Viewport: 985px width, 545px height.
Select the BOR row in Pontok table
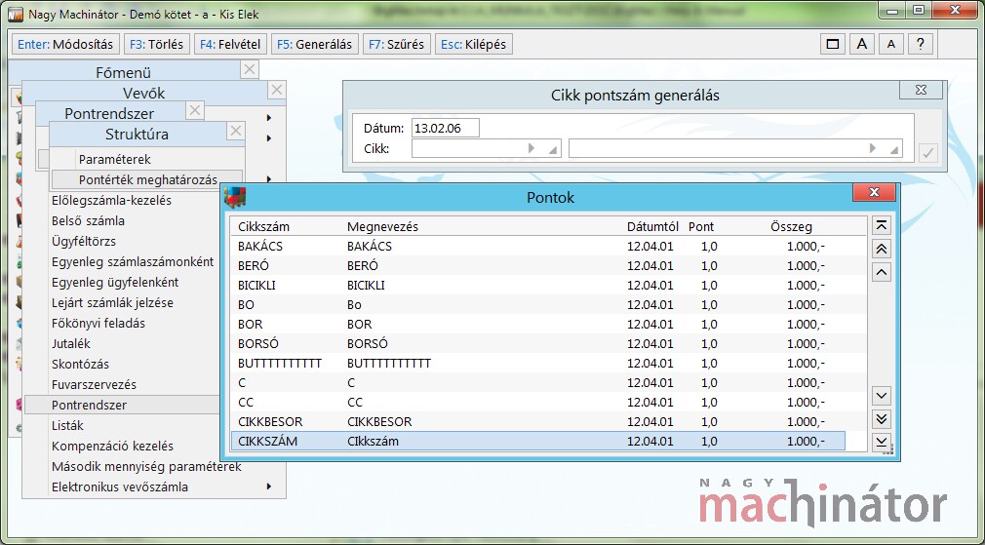[538, 324]
